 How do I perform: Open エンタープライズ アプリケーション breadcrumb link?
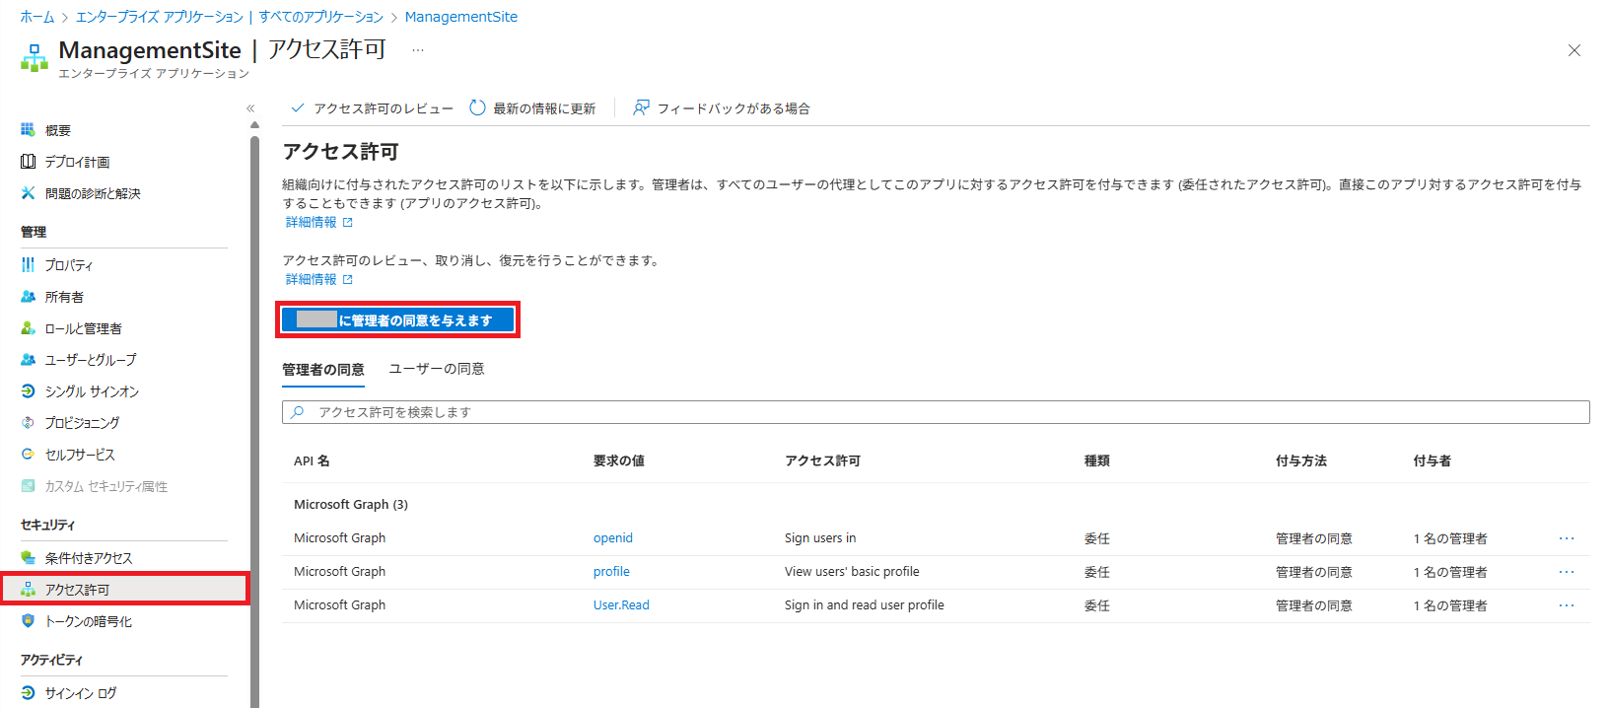click(x=229, y=17)
